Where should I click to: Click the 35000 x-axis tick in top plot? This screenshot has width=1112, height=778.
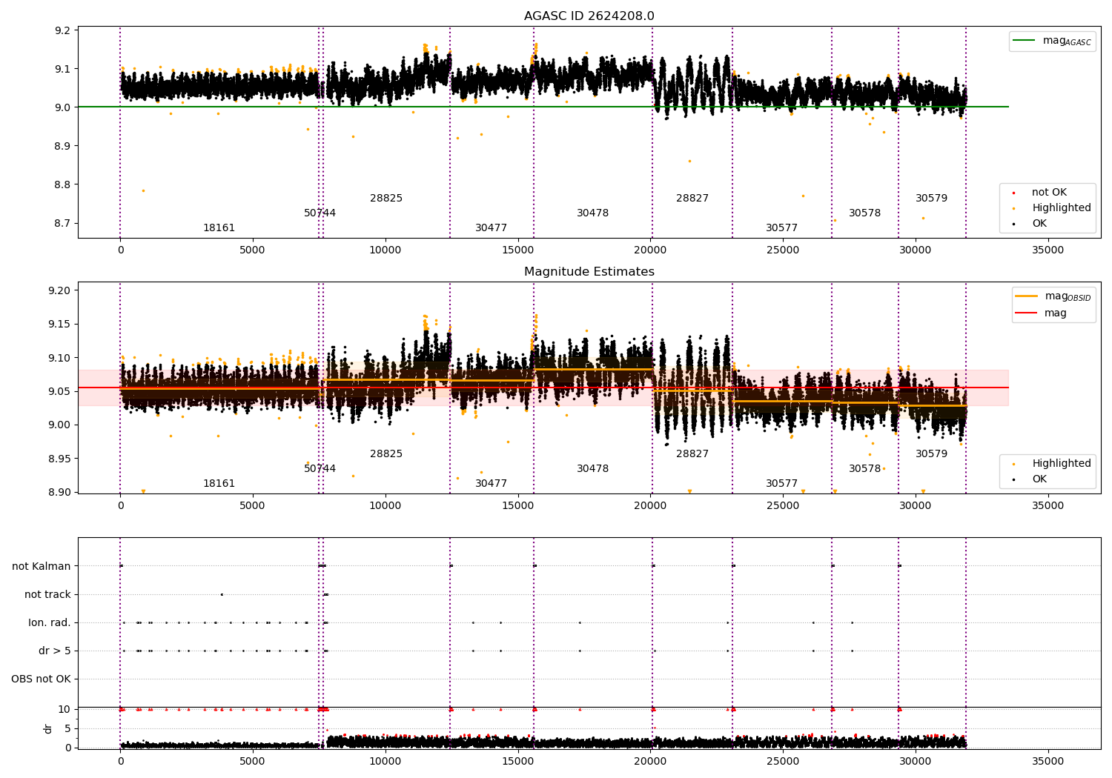(x=1048, y=250)
